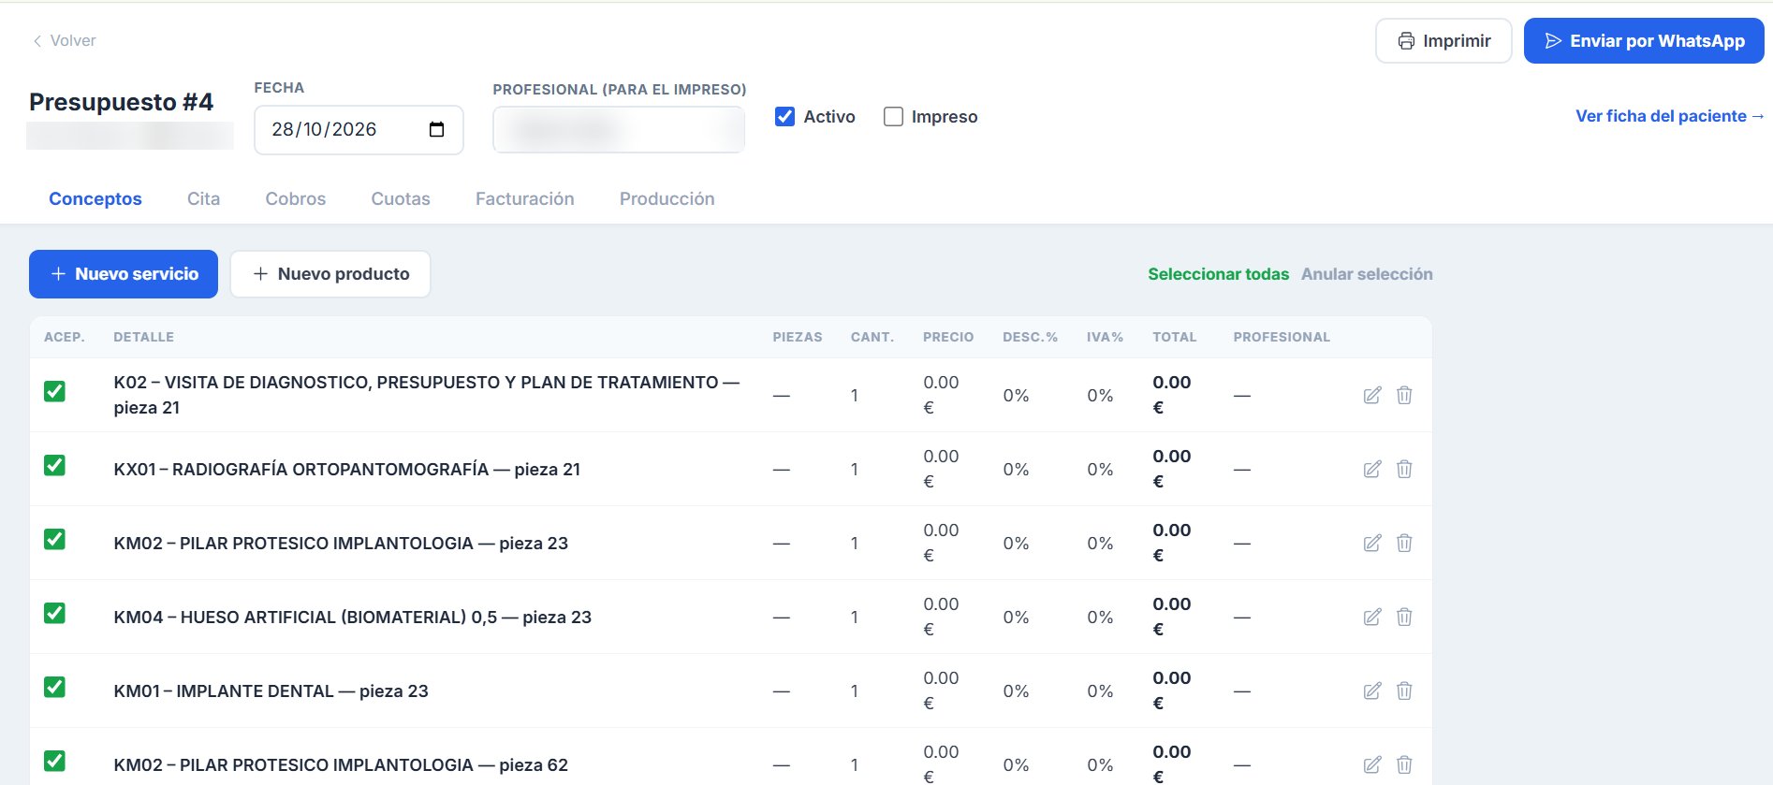Screen dimensions: 1773x785
Task: Uncheck acceptance for KX01 radiografía ortopantomografía
Action: (54, 465)
